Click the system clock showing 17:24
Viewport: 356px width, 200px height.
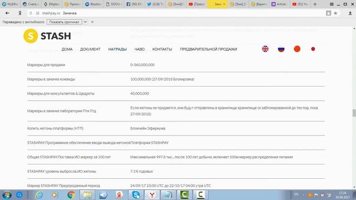click(343, 195)
